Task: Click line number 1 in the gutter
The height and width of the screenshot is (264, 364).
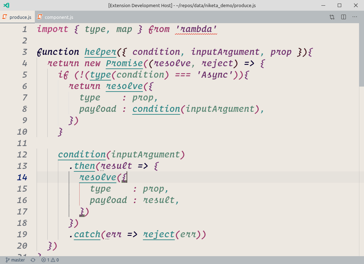Action: click(24, 29)
